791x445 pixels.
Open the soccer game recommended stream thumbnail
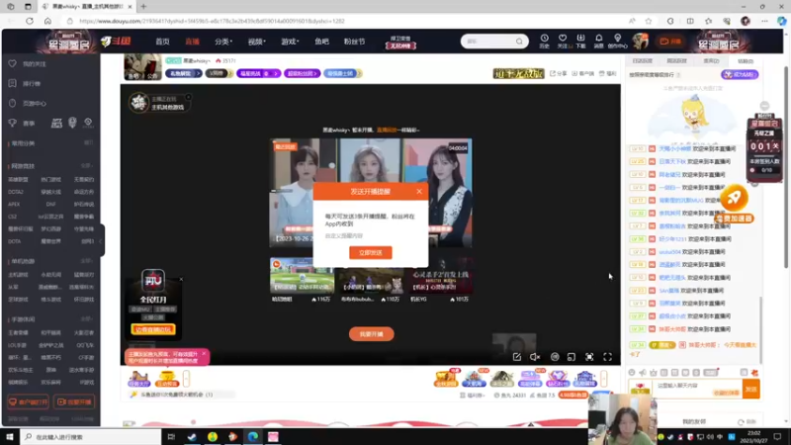pos(302,276)
